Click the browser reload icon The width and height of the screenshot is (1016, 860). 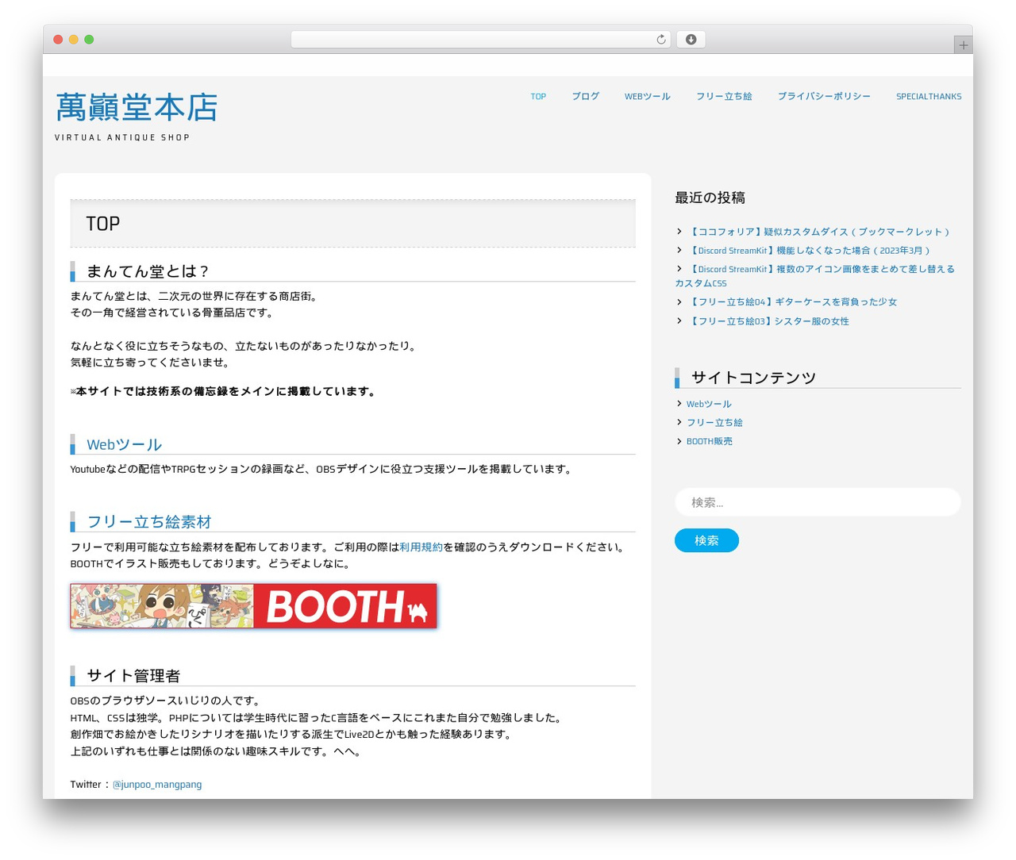(x=660, y=40)
